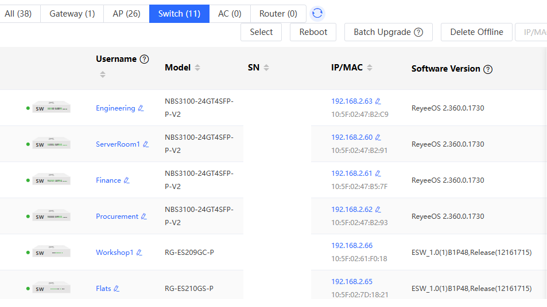The image size is (547, 307).
Task: Open the All (38) devices tab
Action: tap(18, 14)
